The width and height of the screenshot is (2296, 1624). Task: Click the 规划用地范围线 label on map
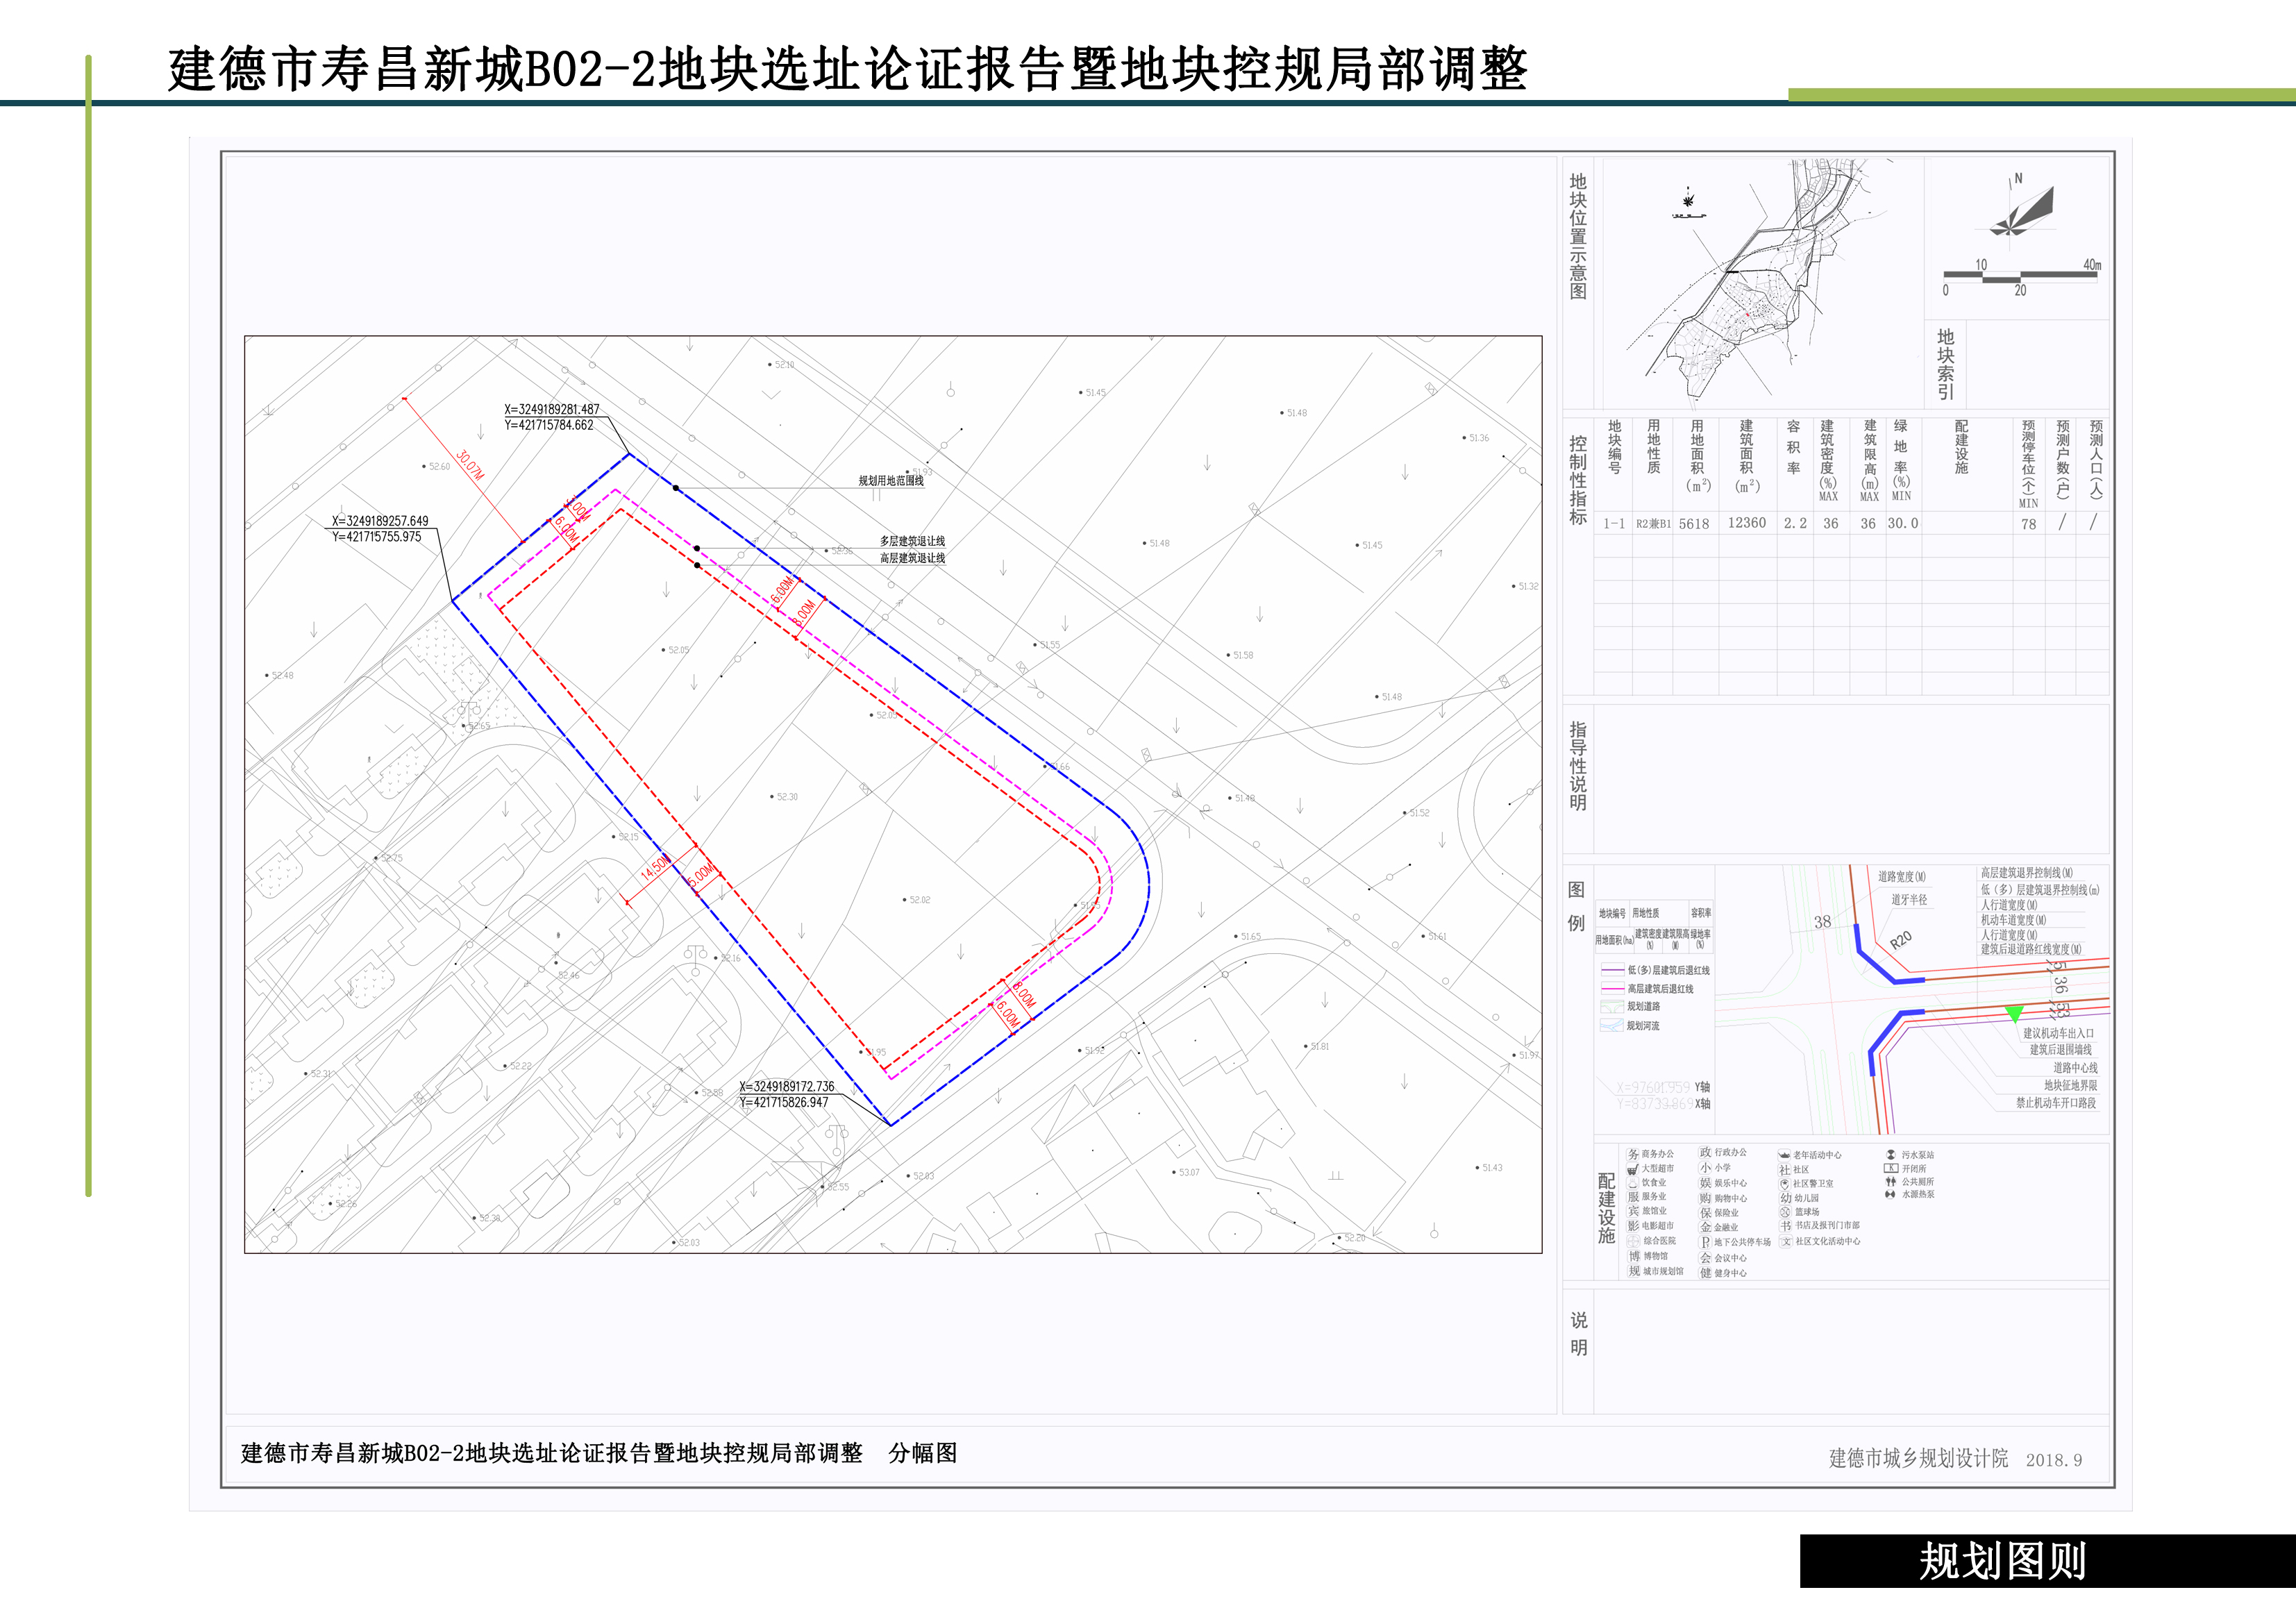coord(890,481)
